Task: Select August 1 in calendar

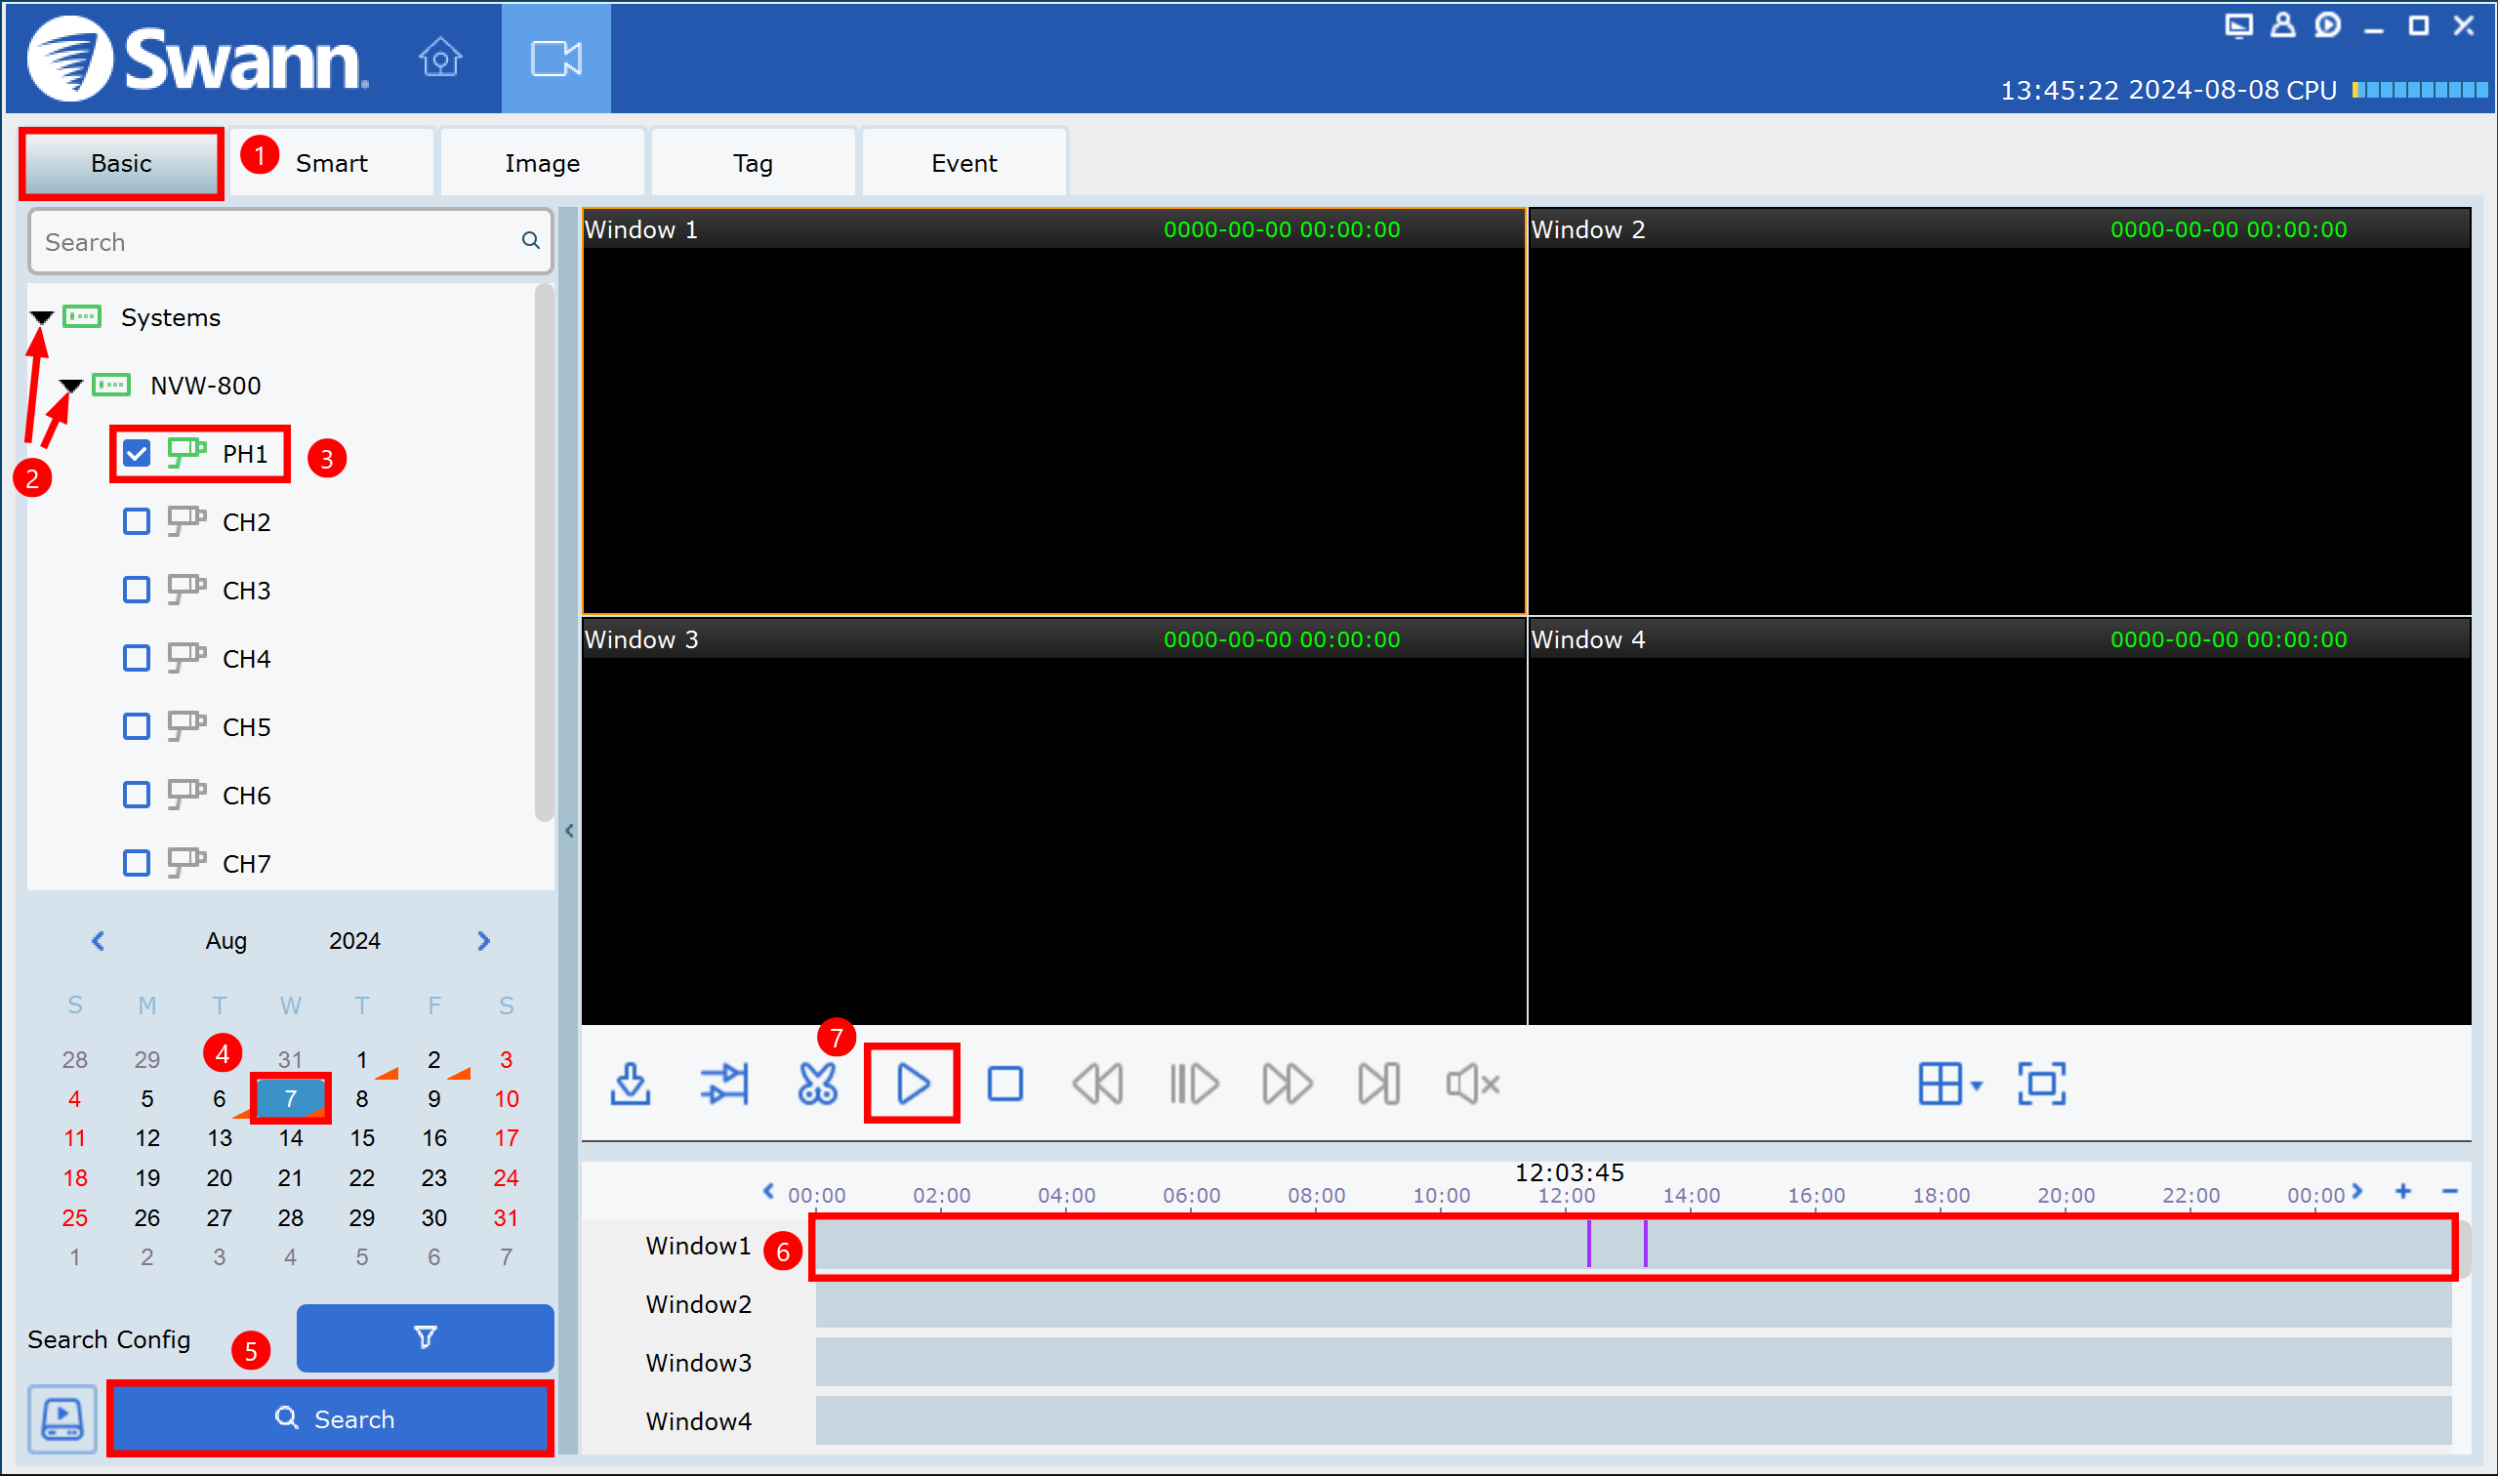Action: click(x=362, y=1060)
